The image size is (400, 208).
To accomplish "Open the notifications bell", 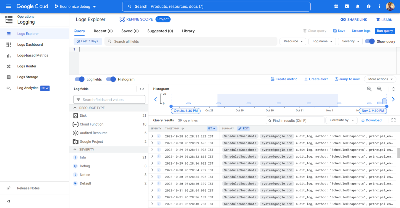I will click(358, 6).
